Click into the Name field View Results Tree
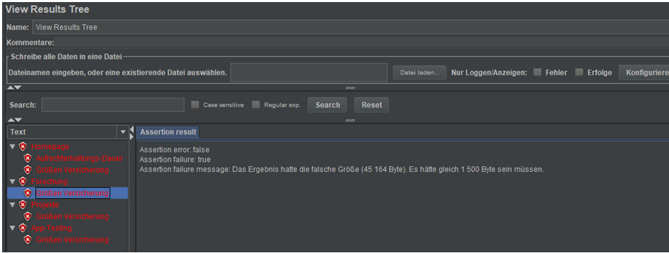 point(351,27)
